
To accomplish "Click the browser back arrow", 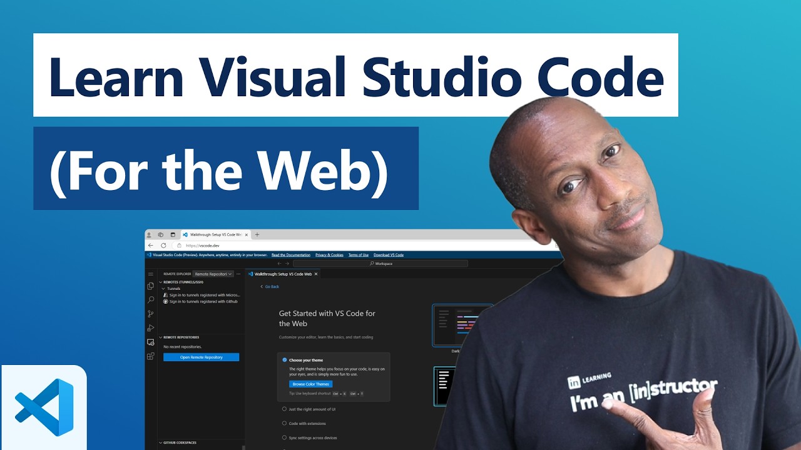I will point(151,246).
